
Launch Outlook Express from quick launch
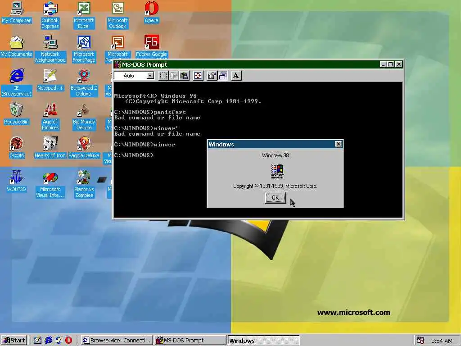[x=59, y=341]
